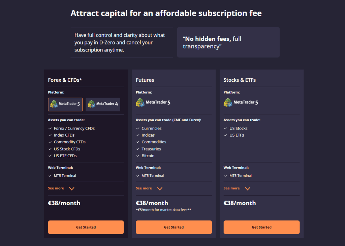
Task: Click Get Started under the Futures plan
Action: (x=174, y=227)
